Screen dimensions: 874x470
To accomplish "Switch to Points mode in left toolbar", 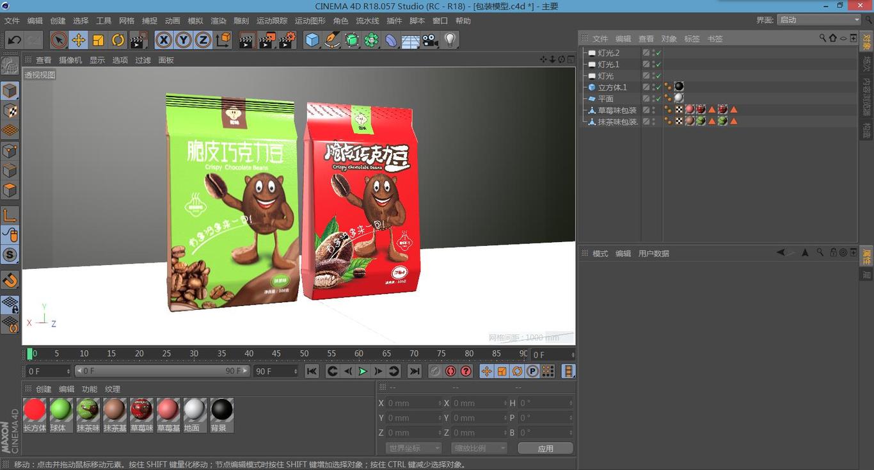I will 10,150.
